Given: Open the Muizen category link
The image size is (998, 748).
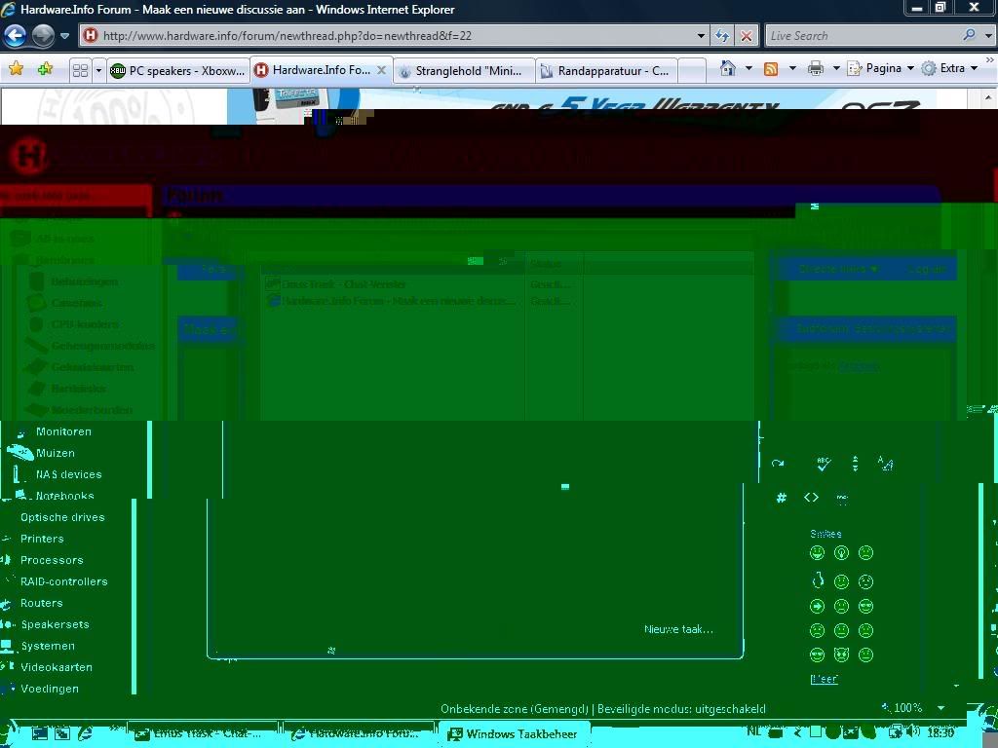Looking at the screenshot, I should (56, 454).
